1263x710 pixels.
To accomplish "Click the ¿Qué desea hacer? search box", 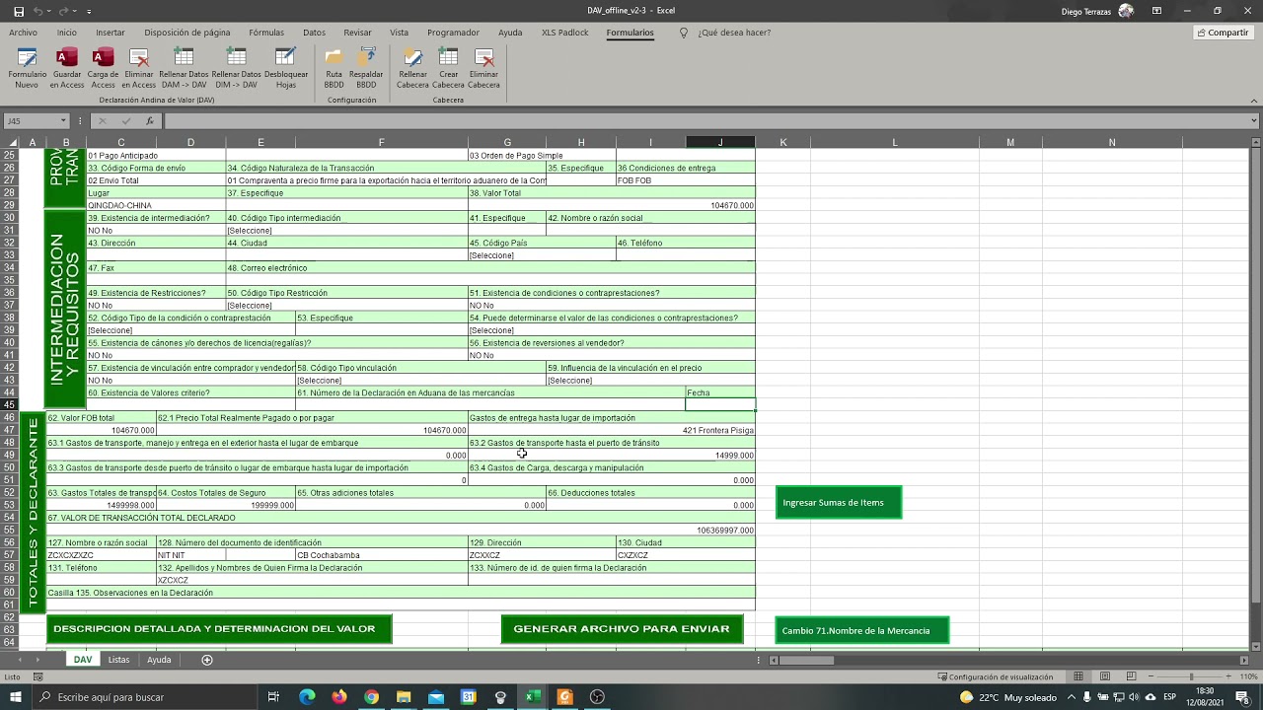I will (734, 33).
